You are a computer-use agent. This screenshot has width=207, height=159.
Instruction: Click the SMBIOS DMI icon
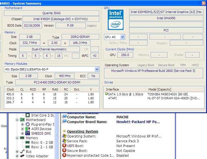pos(28,133)
